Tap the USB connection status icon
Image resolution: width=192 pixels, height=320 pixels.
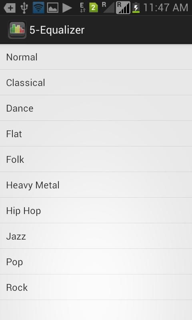tap(24, 8)
